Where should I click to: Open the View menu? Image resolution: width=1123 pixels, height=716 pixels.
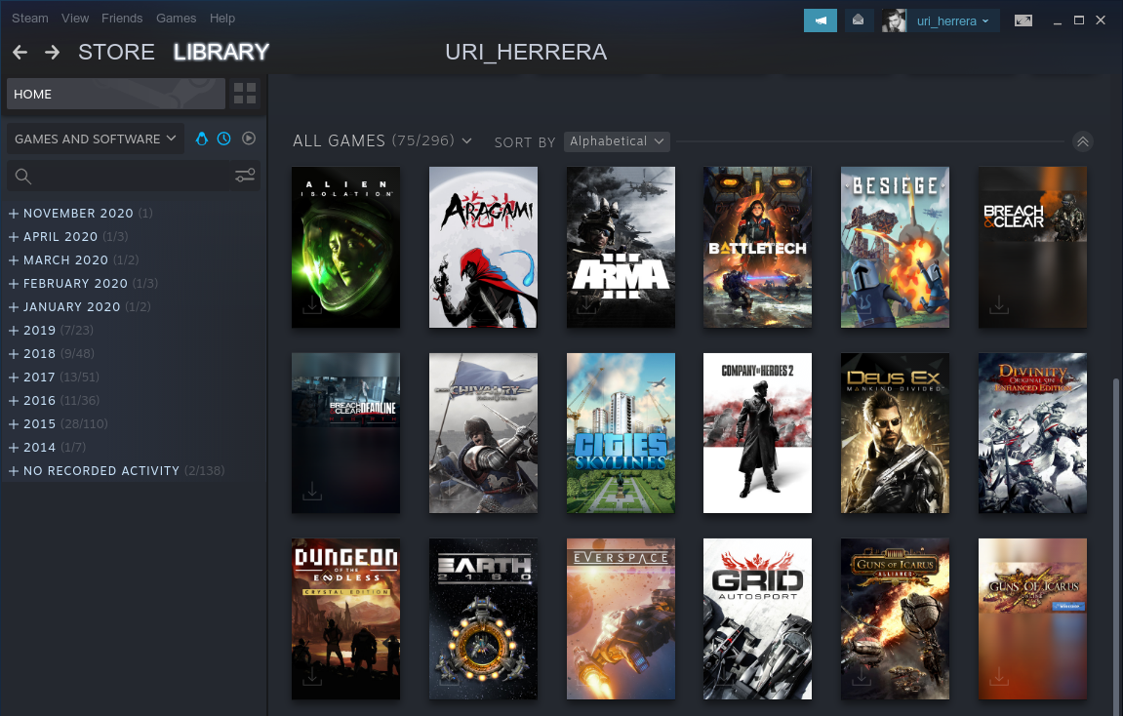pyautogui.click(x=75, y=18)
